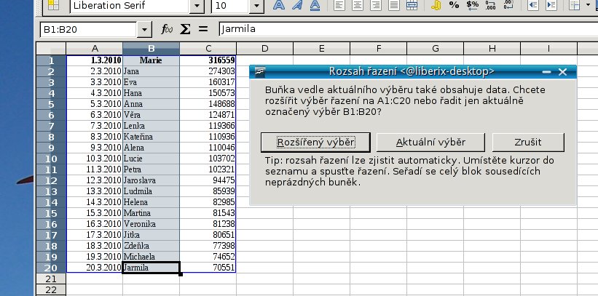Open the Styles and Formatting icon

[53, 5]
